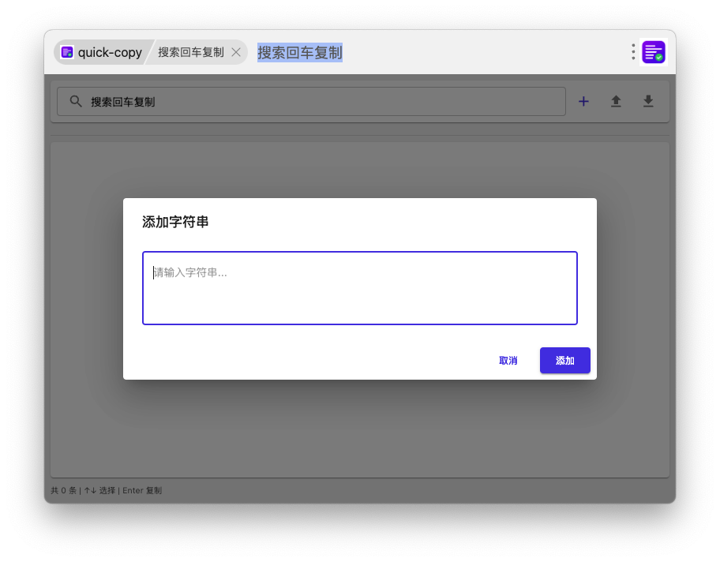Screen dimensions: 720x562
Task: Click the magnifier search icon
Action: click(x=76, y=102)
